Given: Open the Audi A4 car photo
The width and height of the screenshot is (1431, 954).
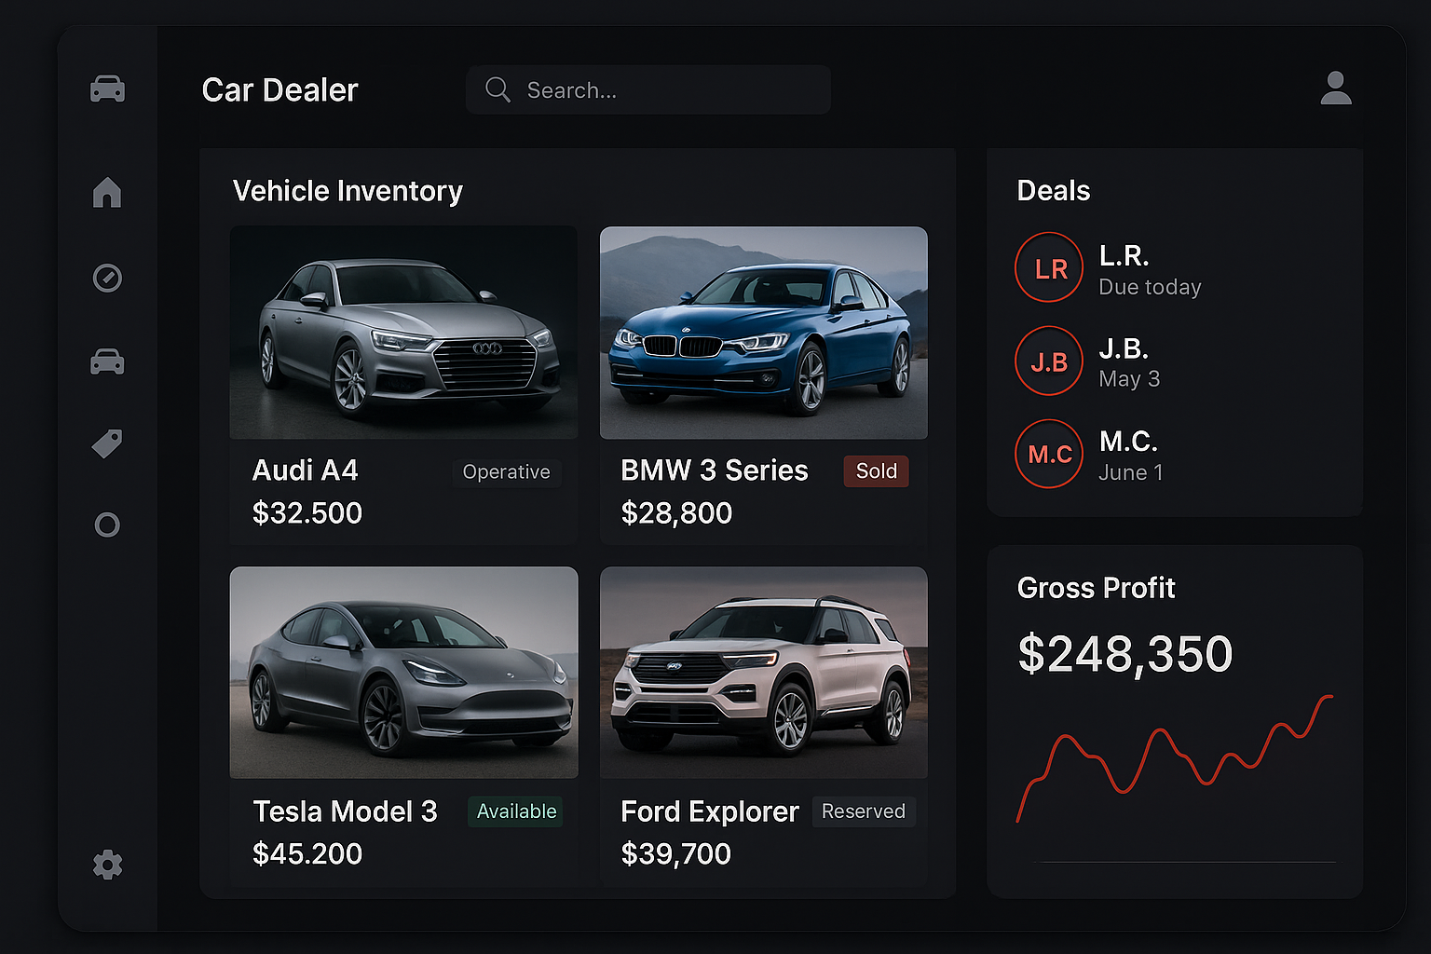Looking at the screenshot, I should click(x=403, y=333).
